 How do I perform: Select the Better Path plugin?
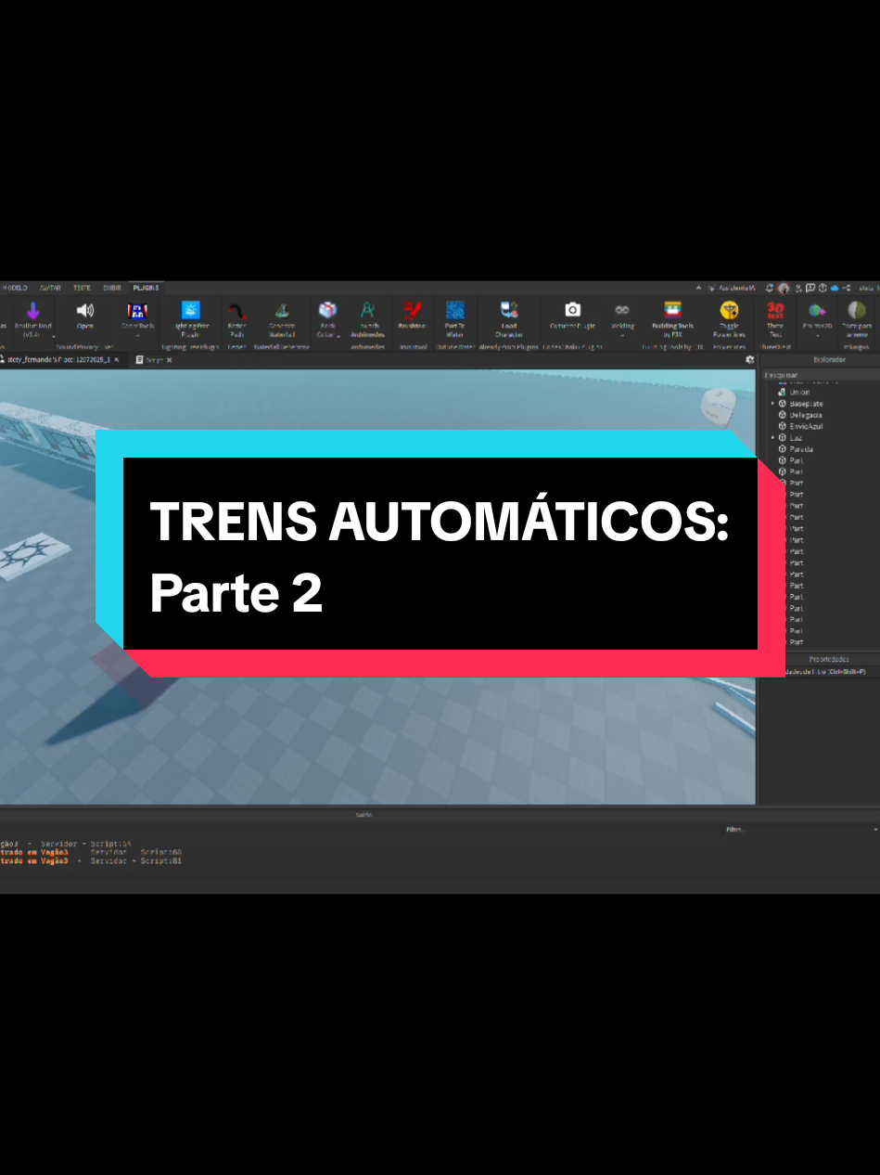[x=236, y=317]
